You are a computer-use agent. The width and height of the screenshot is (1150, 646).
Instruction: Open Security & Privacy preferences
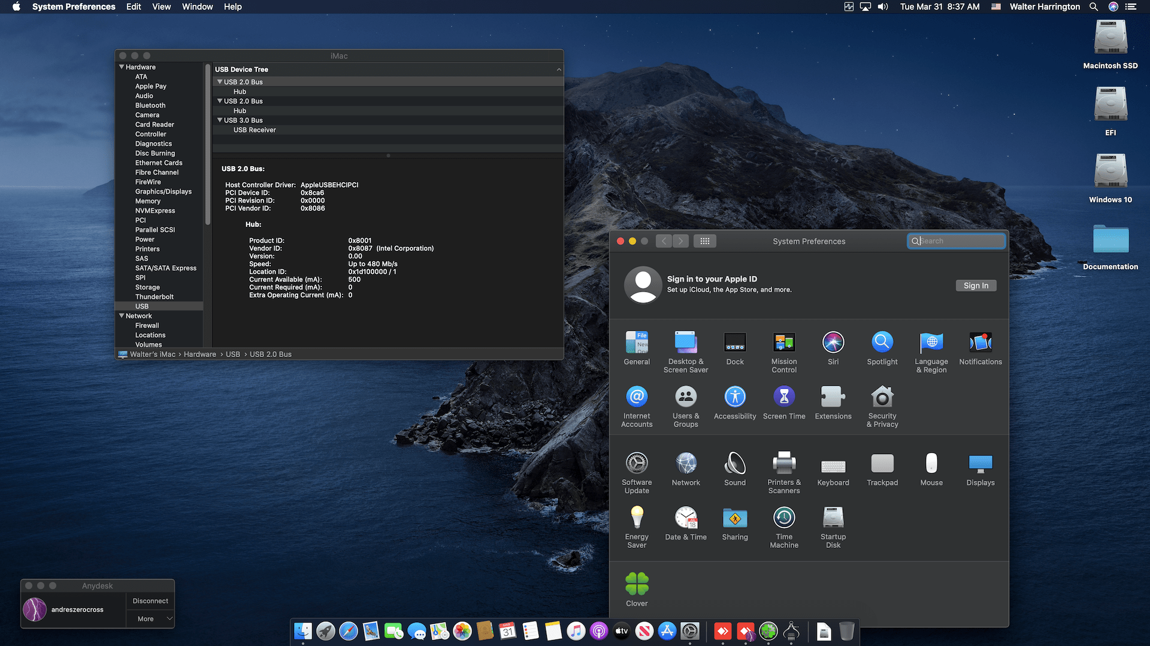(x=882, y=406)
